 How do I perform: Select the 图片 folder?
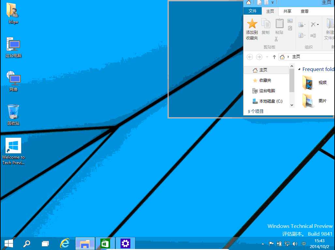click(x=314, y=101)
